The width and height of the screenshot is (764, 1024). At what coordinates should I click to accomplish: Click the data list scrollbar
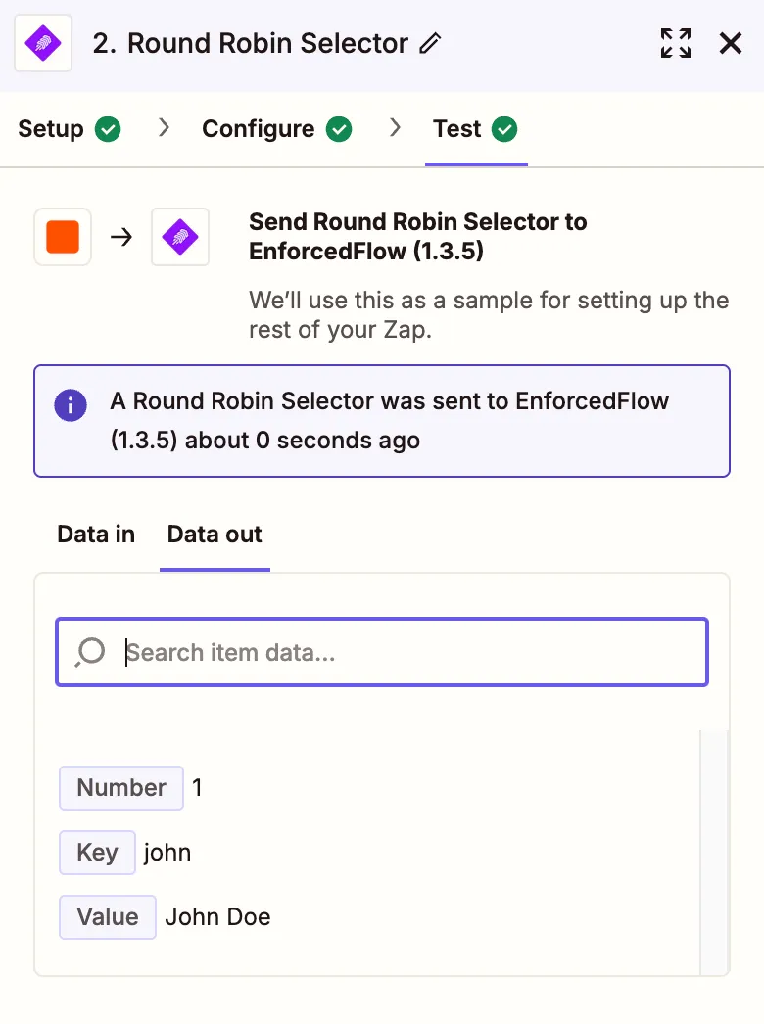pos(714,852)
